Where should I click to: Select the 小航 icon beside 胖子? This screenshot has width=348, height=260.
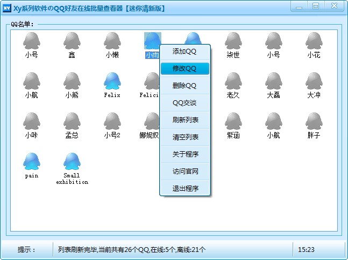pos(274,121)
